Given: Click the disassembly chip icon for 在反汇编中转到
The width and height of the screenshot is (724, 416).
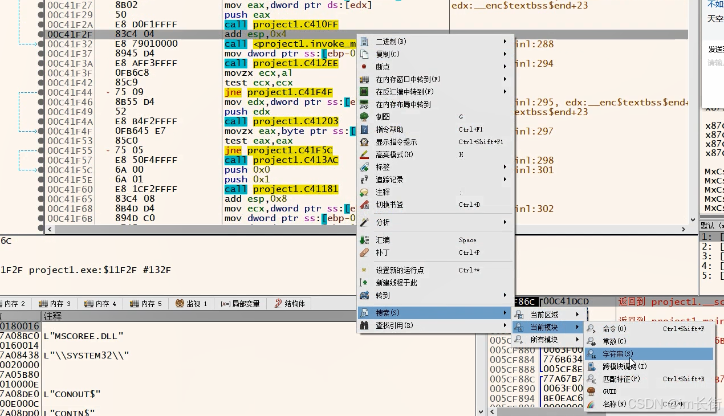Looking at the screenshot, I should coord(364,92).
